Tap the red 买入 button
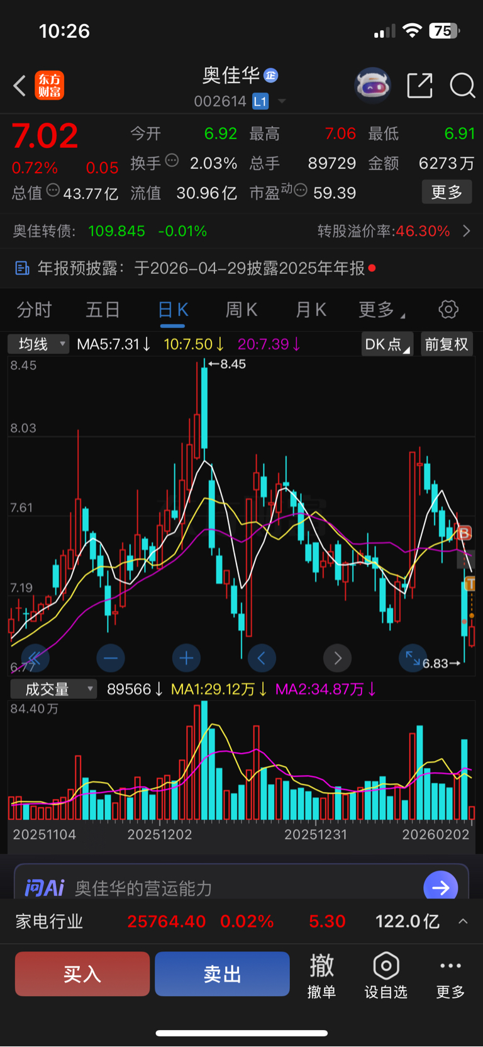483x1047 pixels. coord(82,974)
